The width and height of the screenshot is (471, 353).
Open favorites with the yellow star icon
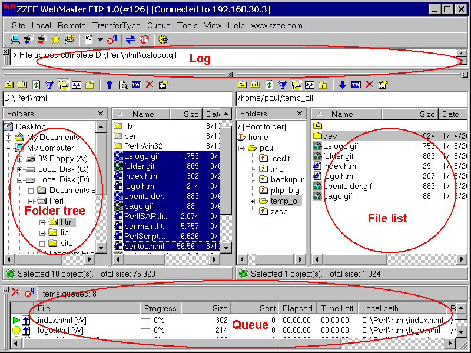click(x=55, y=39)
